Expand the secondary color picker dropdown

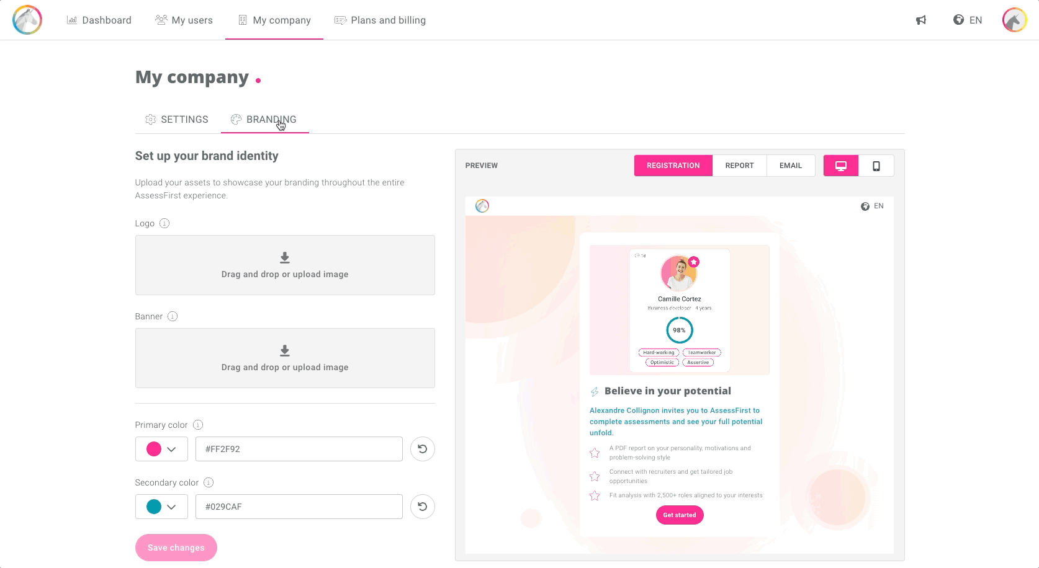pyautogui.click(x=171, y=507)
